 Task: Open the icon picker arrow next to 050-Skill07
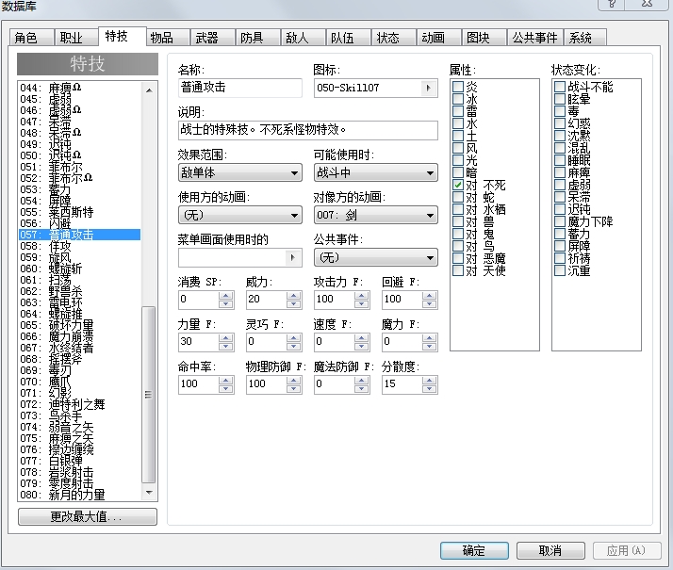tap(428, 88)
